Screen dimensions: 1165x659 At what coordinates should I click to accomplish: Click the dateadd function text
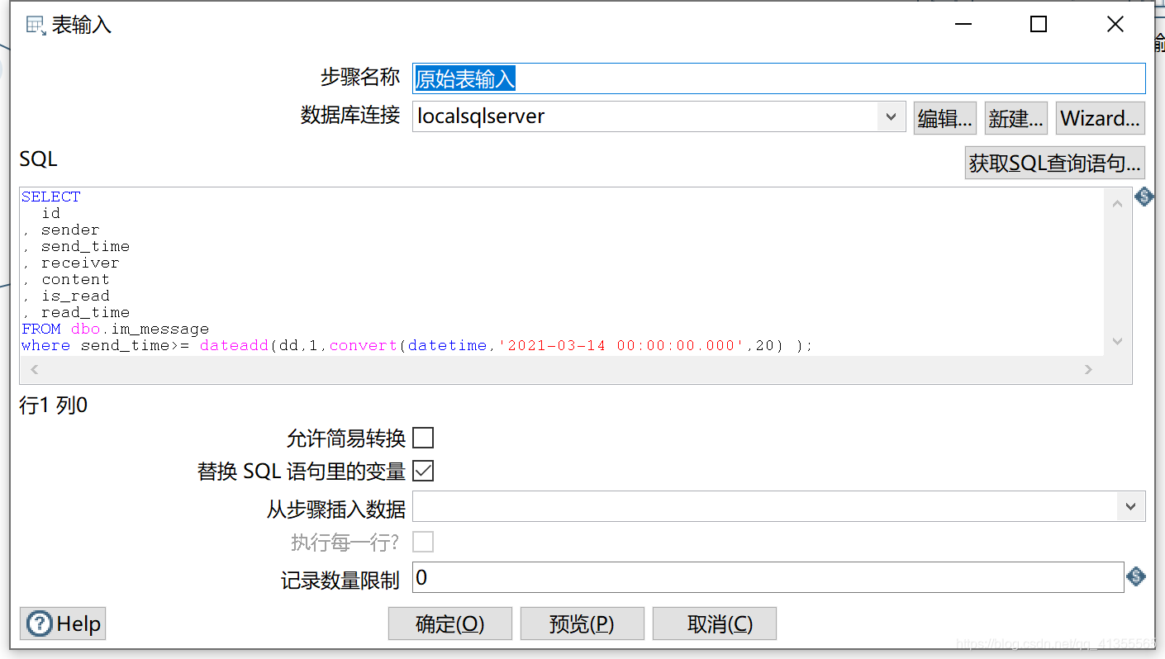click(234, 345)
